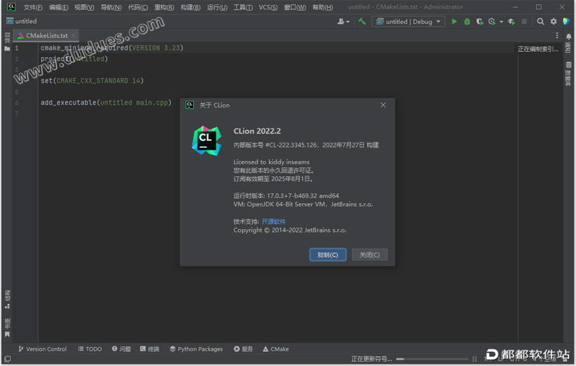Open the Project tool window sidebar button
The width and height of the screenshot is (576, 366).
coord(7,41)
